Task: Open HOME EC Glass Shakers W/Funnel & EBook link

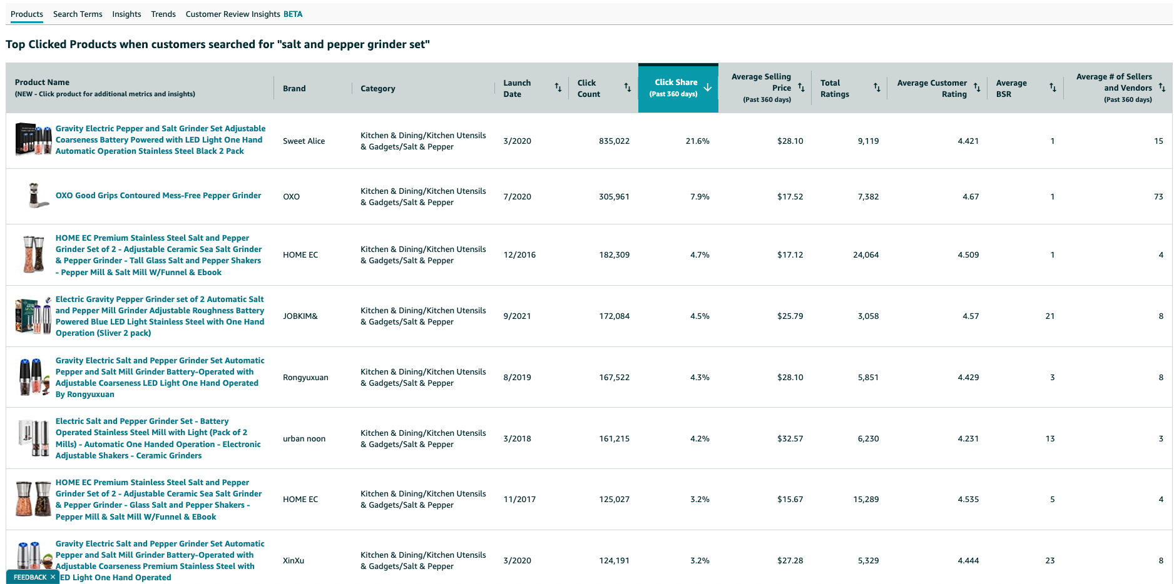Action: (159, 500)
